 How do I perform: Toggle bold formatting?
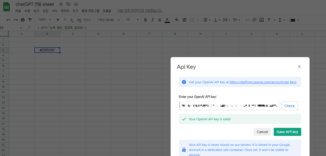click(x=145, y=20)
